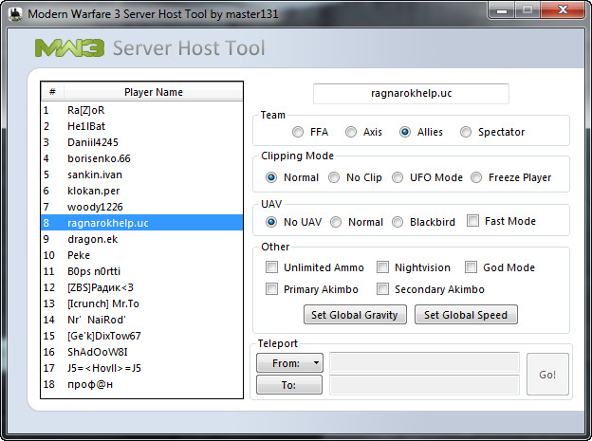Move player to Spectator team
This screenshot has height=441, width=592.
(x=466, y=132)
